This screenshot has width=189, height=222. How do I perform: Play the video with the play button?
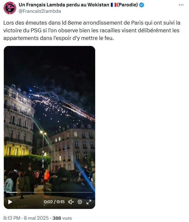click(10, 202)
